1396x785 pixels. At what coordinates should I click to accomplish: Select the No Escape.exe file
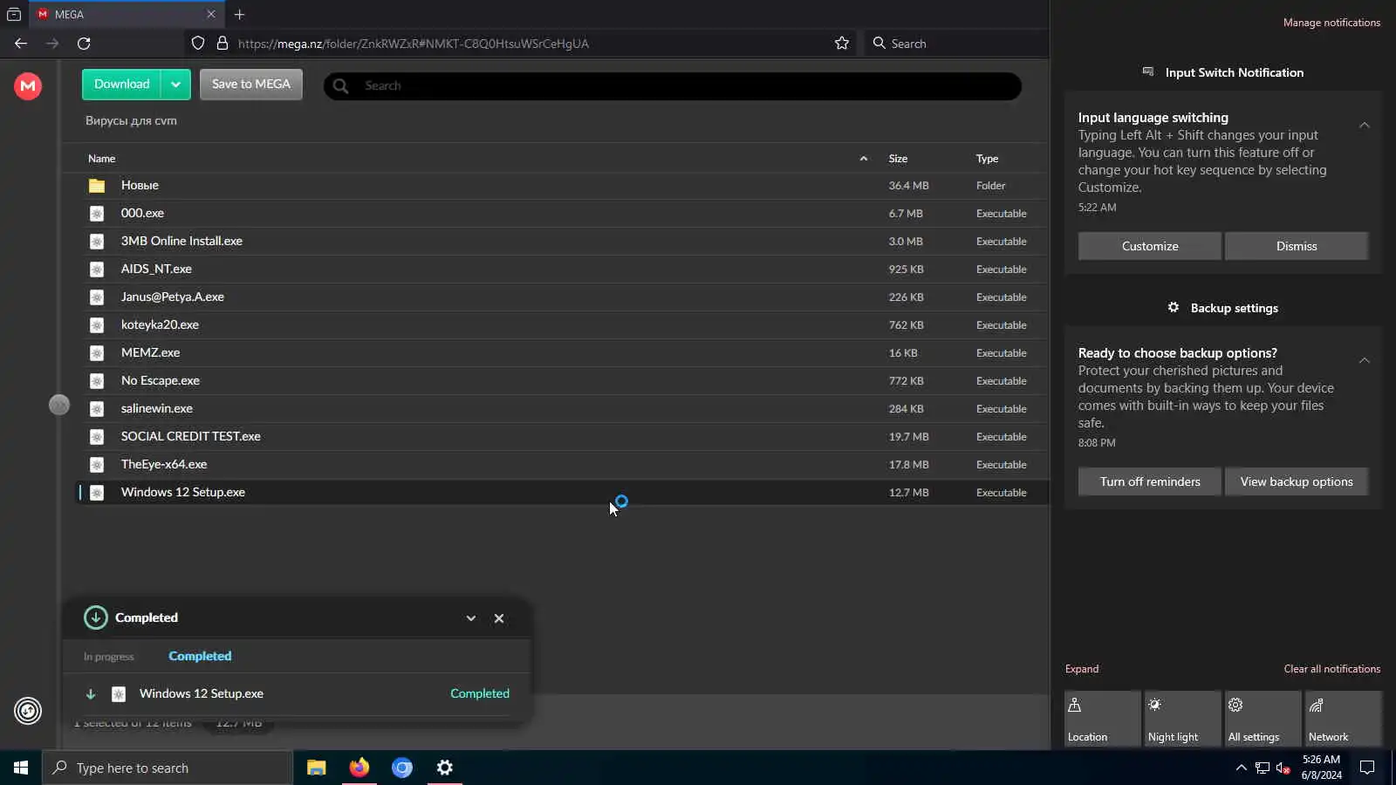(563, 381)
